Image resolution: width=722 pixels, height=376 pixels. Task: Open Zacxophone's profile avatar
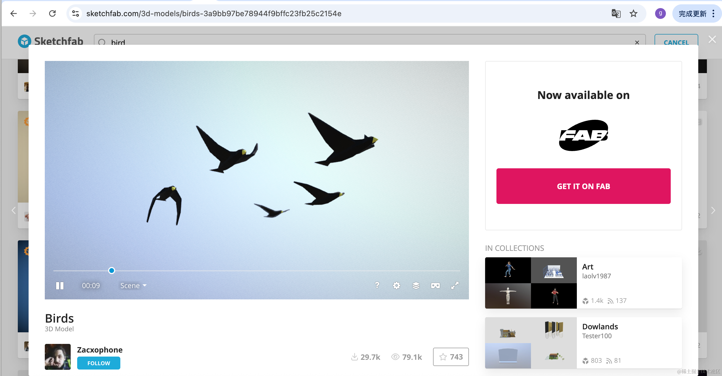point(58,356)
